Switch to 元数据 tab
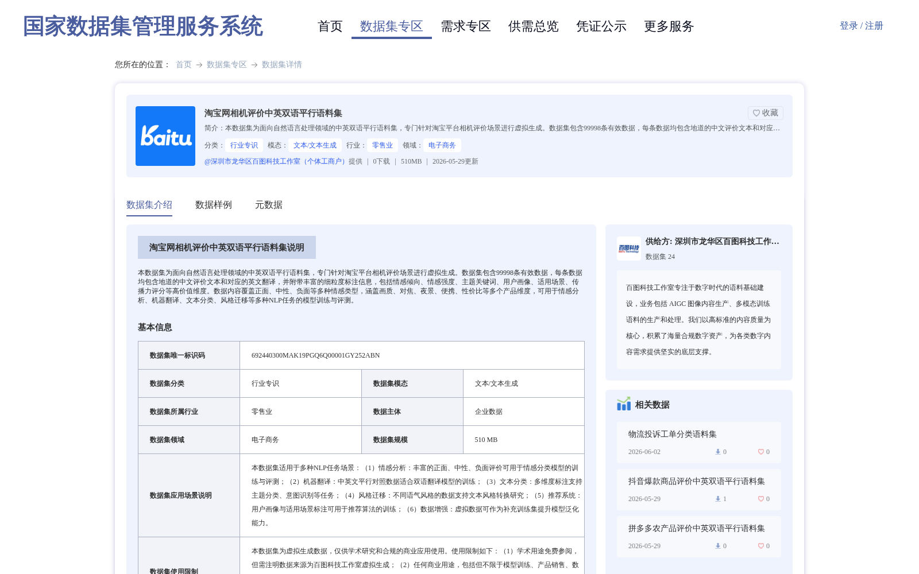This screenshot has height=574, width=919. (269, 205)
